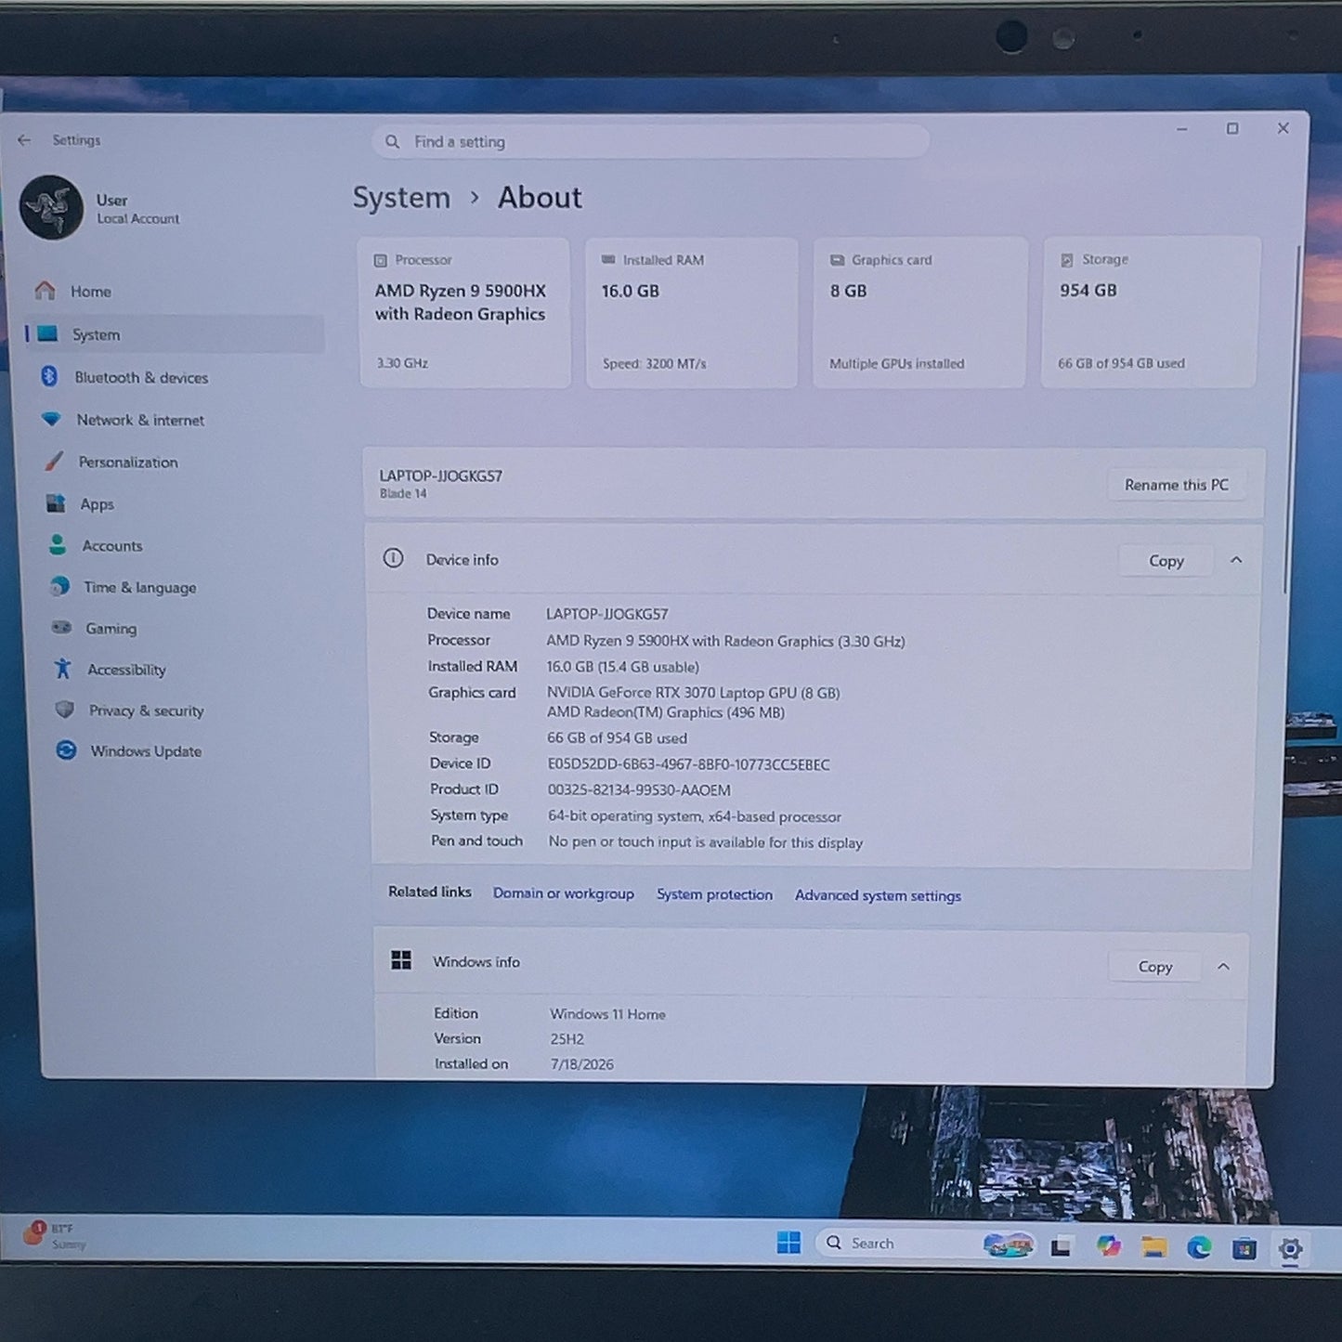The height and width of the screenshot is (1342, 1342).
Task: Collapse the Device info section
Action: (x=1236, y=560)
